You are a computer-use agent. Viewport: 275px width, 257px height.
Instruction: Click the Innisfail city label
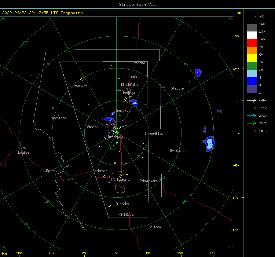123,111
